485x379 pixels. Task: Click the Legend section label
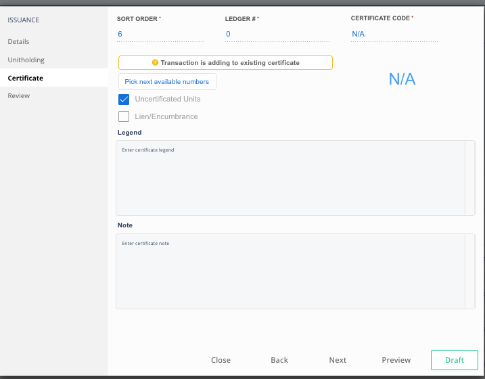pos(130,133)
